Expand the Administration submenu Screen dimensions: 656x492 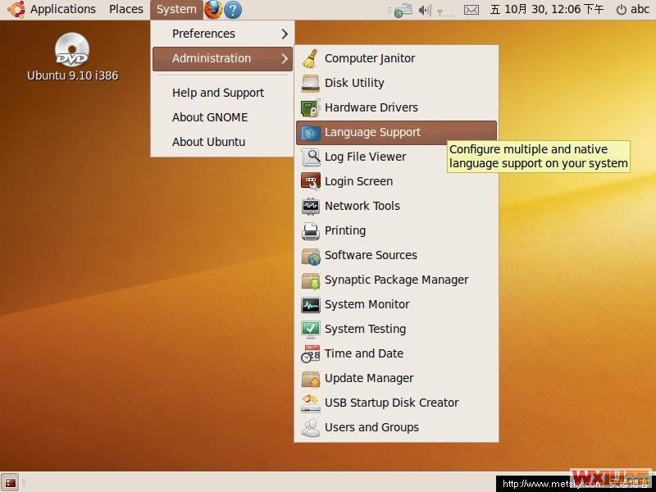coord(221,58)
